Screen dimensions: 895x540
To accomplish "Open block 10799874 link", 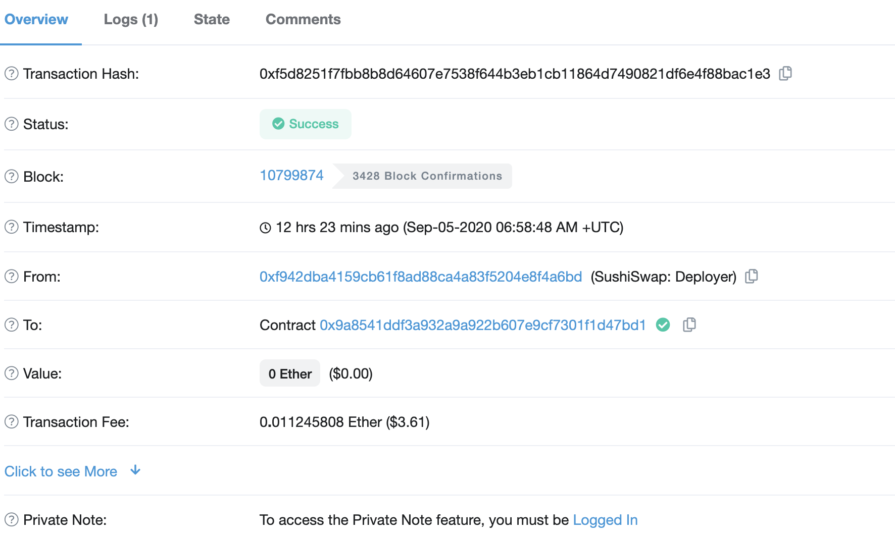I will [291, 175].
